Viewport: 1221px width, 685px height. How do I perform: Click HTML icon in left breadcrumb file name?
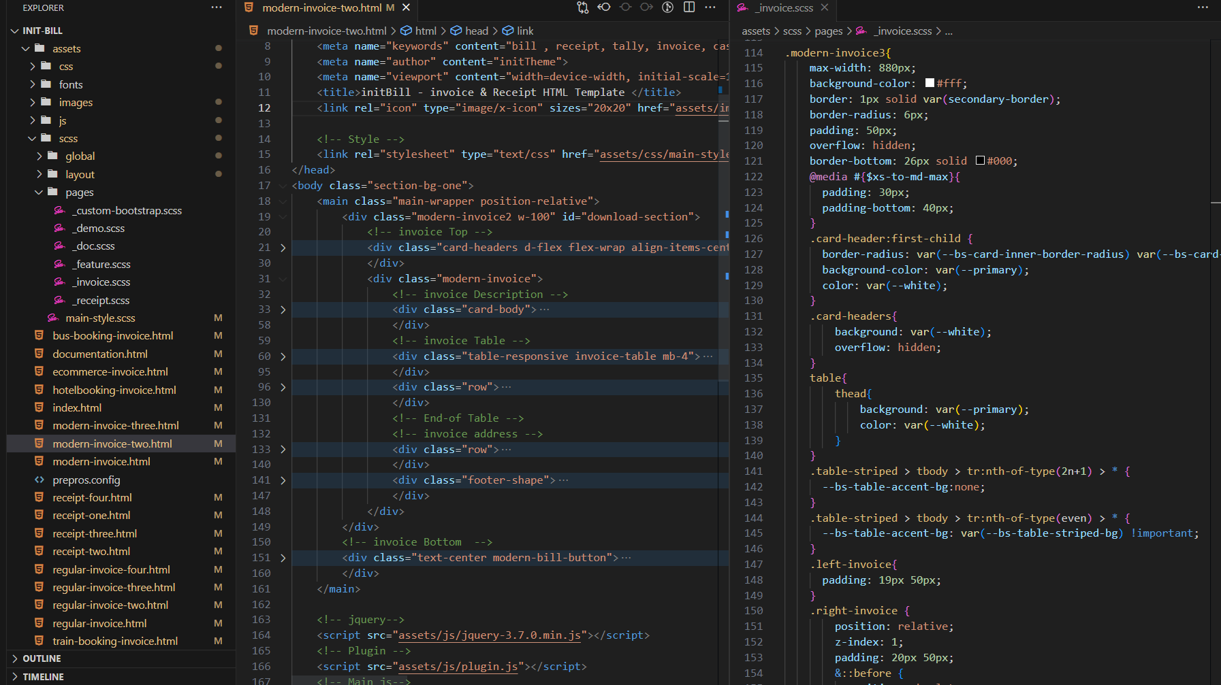(254, 31)
